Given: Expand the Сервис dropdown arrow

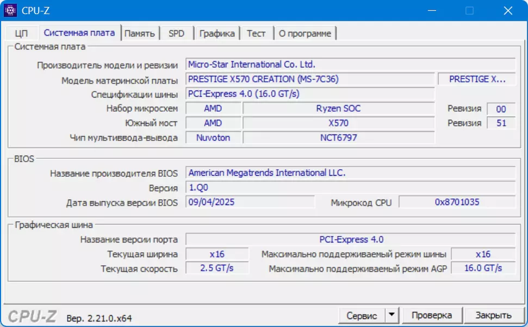Looking at the screenshot, I should (392, 315).
